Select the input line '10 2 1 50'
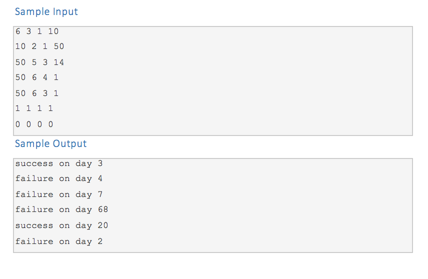Image resolution: width=428 pixels, height=279 pixels. coord(39,46)
